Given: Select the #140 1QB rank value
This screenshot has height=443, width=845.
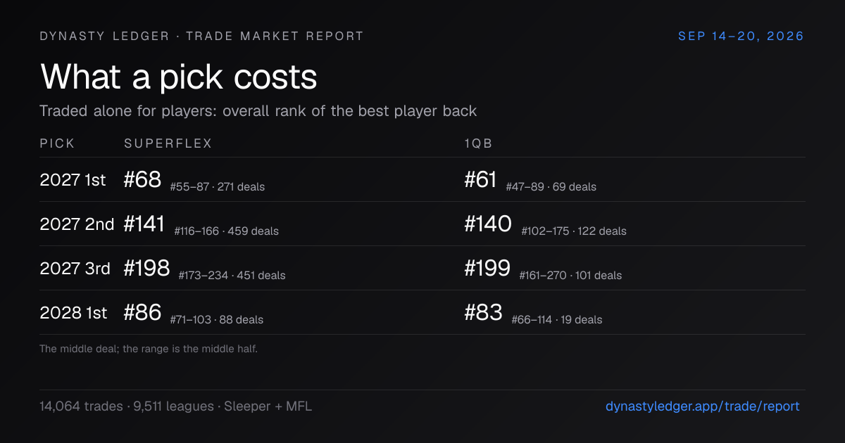Looking at the screenshot, I should pos(488,224).
